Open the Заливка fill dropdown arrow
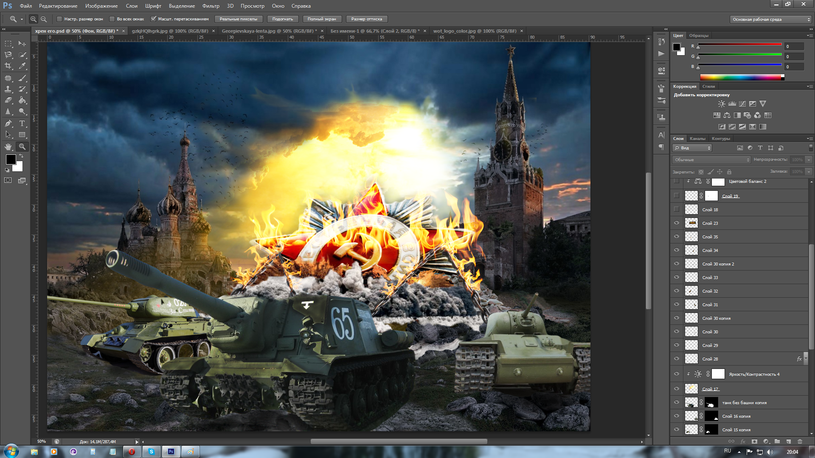This screenshot has height=458, width=815. point(809,172)
